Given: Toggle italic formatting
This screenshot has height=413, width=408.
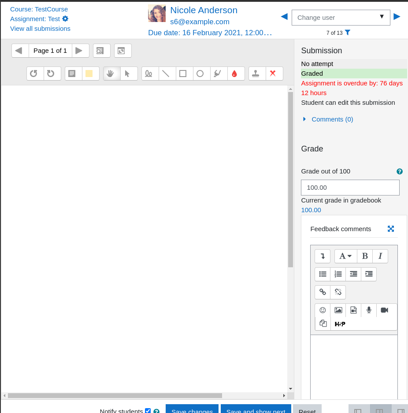Looking at the screenshot, I should 380,256.
